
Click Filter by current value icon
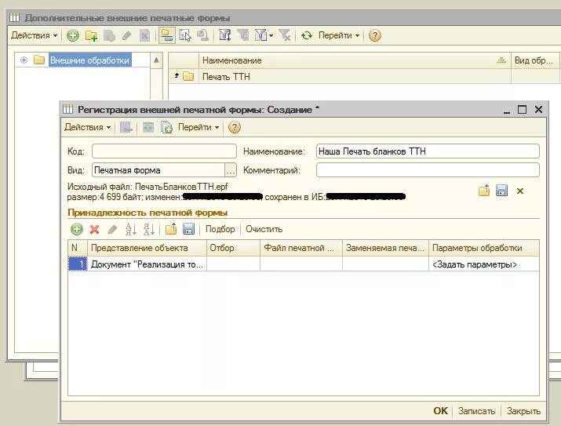pyautogui.click(x=243, y=35)
